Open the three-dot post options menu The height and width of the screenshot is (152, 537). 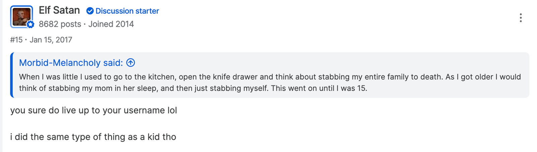coord(521,18)
